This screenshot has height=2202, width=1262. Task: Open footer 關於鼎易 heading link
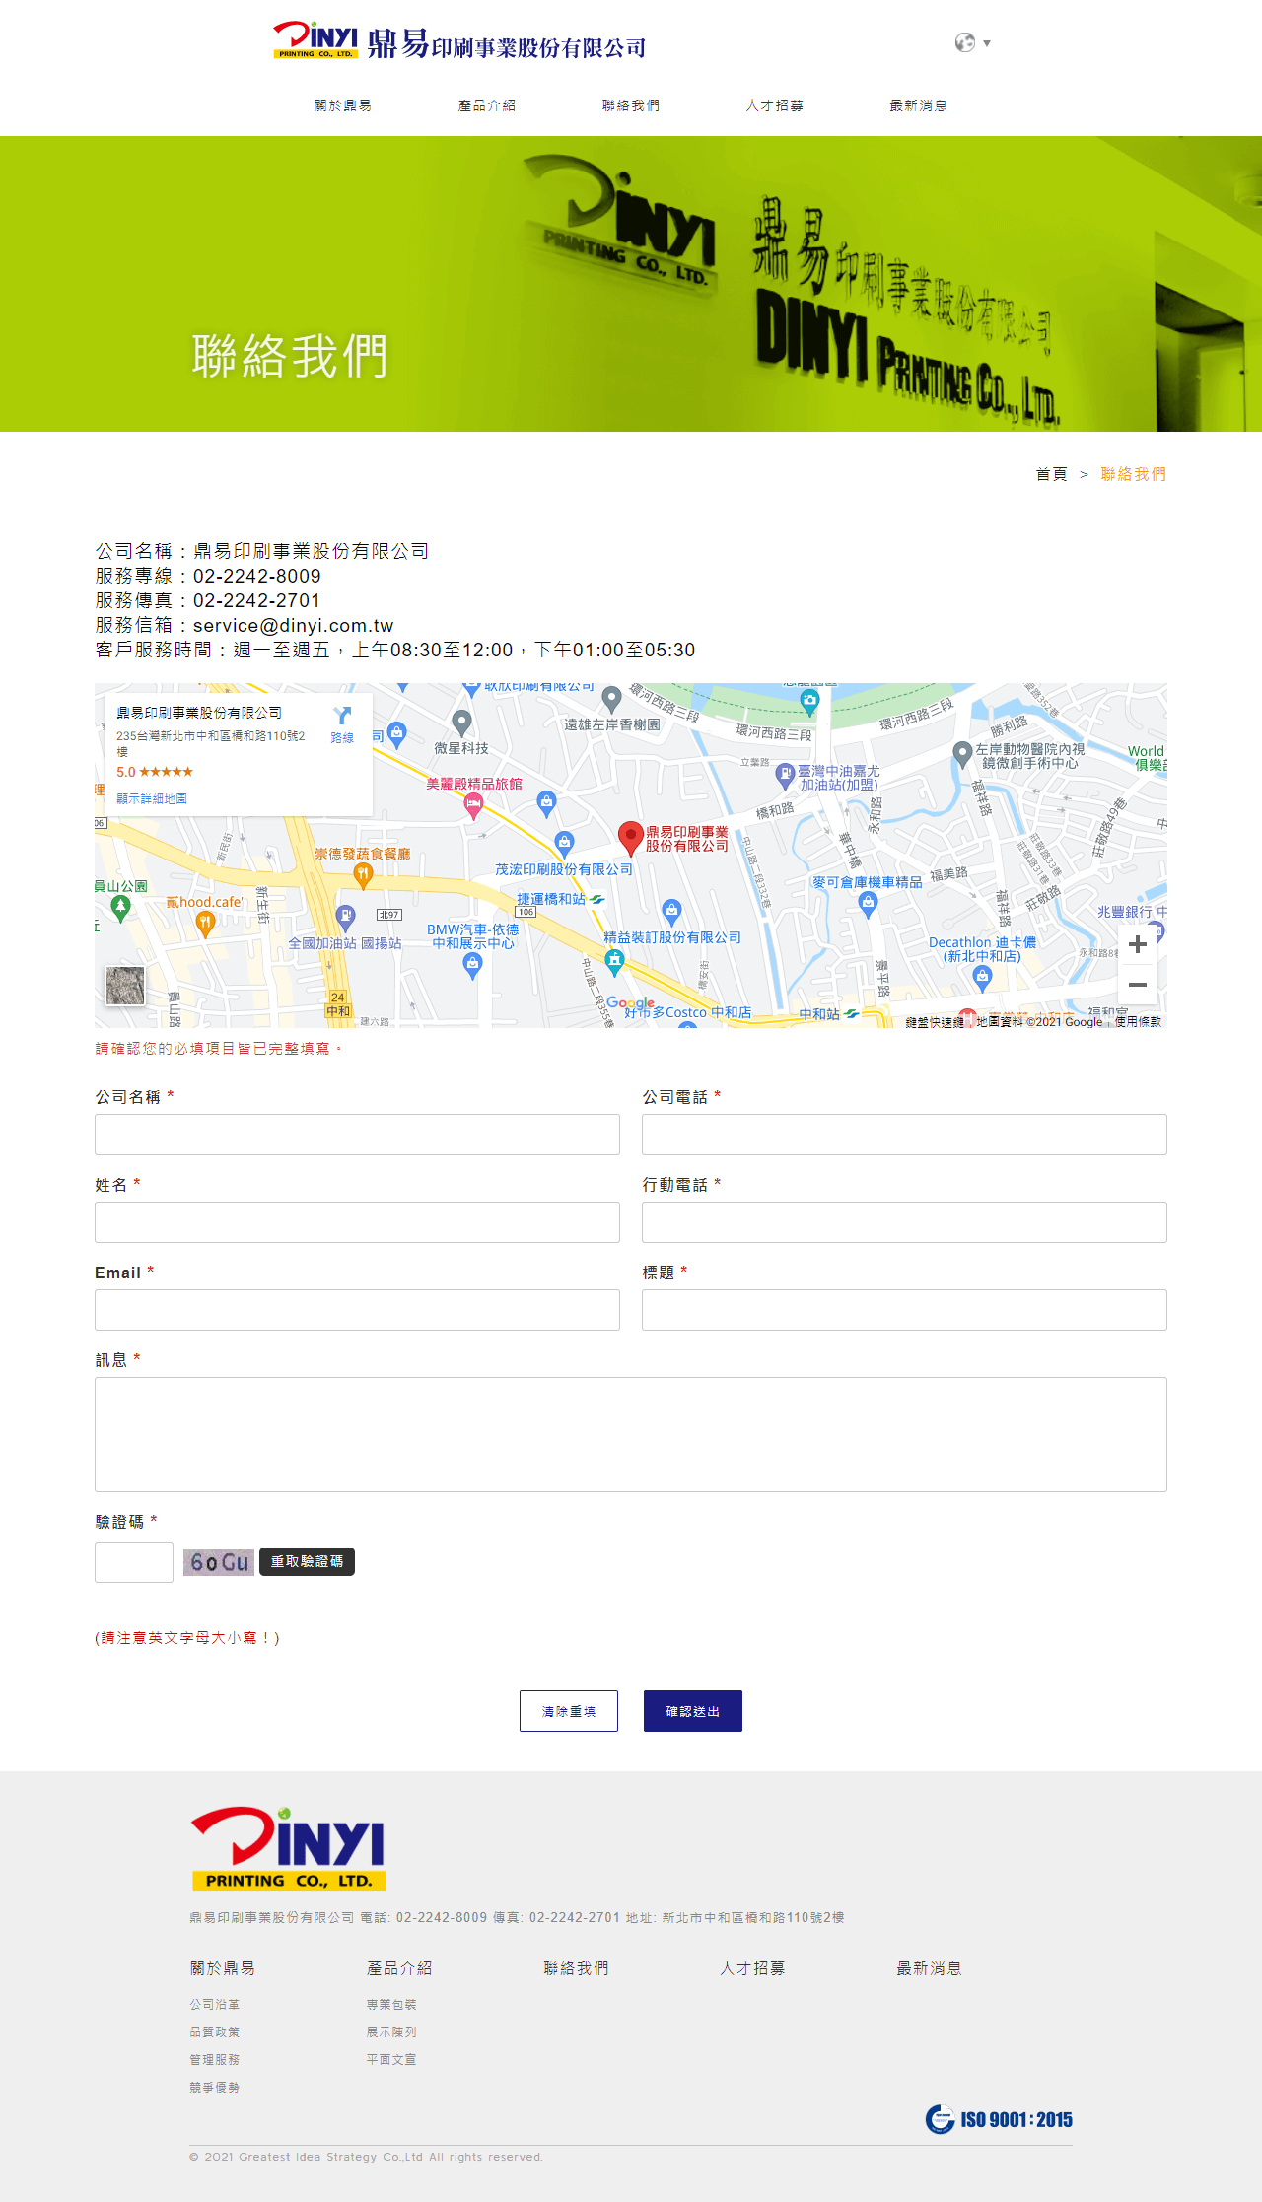point(223,1968)
